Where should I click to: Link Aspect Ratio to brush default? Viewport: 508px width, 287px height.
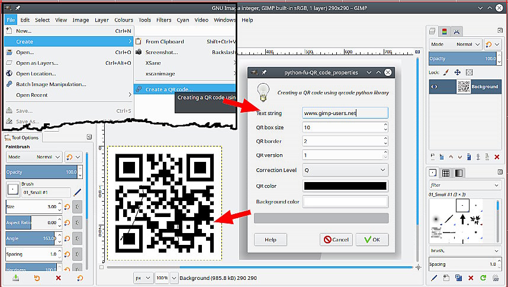coord(77,223)
